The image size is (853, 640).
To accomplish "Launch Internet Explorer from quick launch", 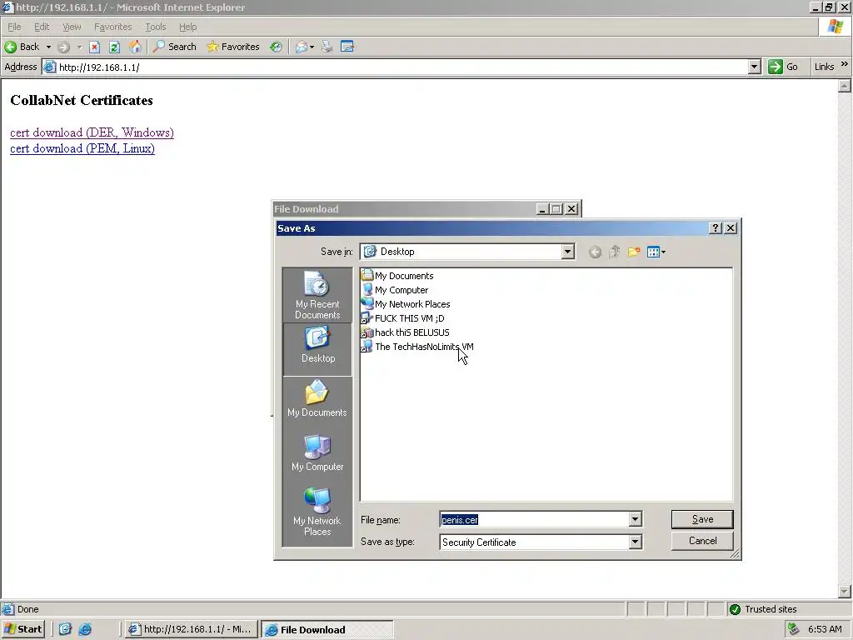I will [x=86, y=629].
